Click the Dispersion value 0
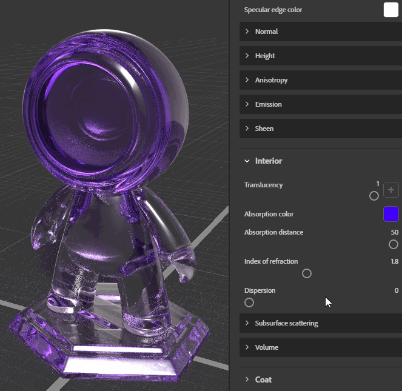 (397, 290)
